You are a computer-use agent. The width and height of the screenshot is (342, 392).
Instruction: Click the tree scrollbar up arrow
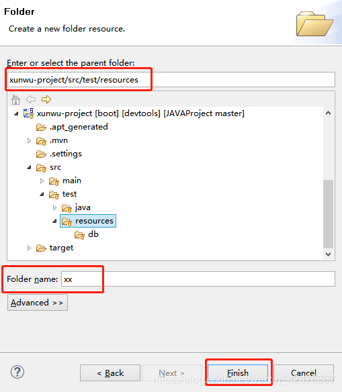coord(329,113)
